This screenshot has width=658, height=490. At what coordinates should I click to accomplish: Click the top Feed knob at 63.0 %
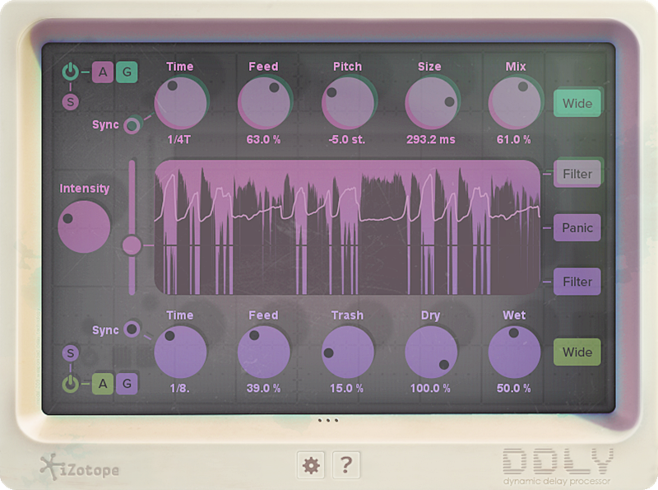tap(264, 103)
